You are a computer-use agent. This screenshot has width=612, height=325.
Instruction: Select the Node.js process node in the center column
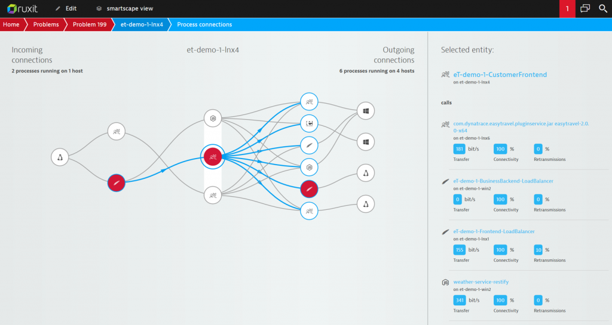click(213, 118)
